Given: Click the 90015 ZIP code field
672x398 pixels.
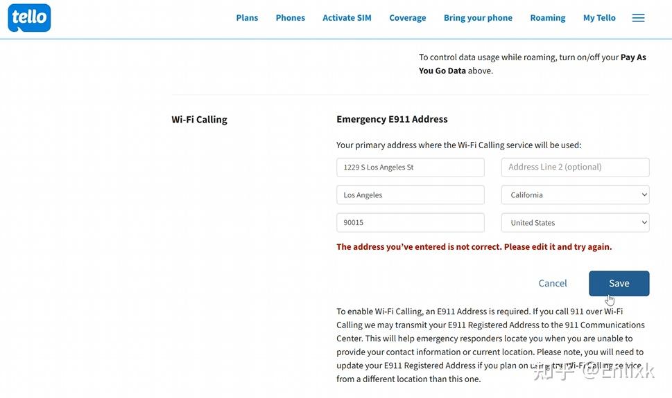Looking at the screenshot, I should [410, 223].
